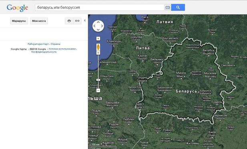Click the printer icon to print the map
247x149 pixels.
(69, 21)
